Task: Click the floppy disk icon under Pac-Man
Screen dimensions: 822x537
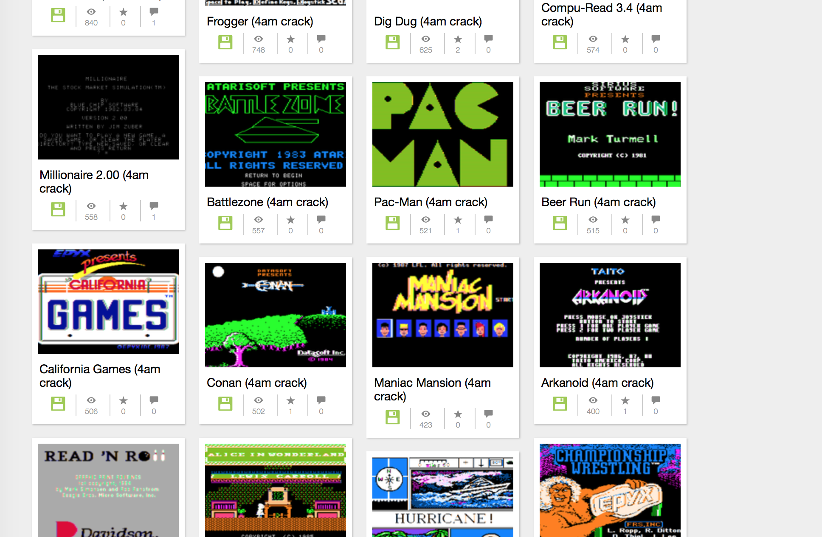Action: (392, 223)
